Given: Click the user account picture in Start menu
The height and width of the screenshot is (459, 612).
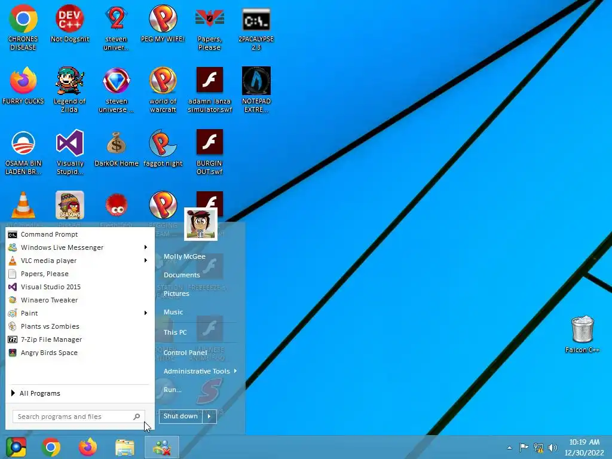Looking at the screenshot, I should 201,224.
